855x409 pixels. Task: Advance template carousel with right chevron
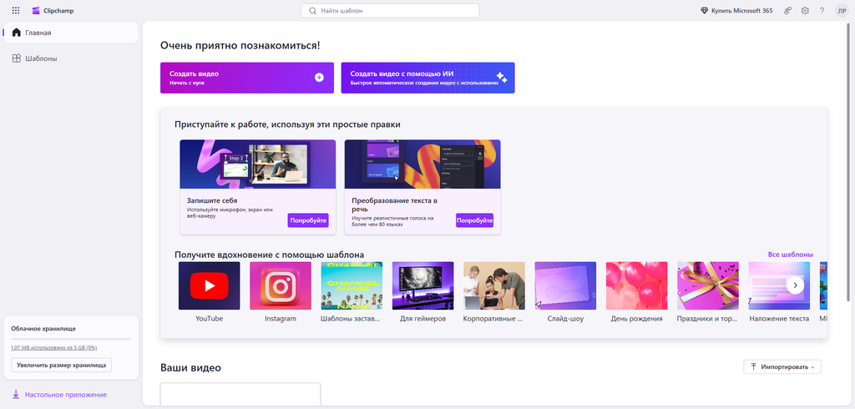click(x=795, y=285)
